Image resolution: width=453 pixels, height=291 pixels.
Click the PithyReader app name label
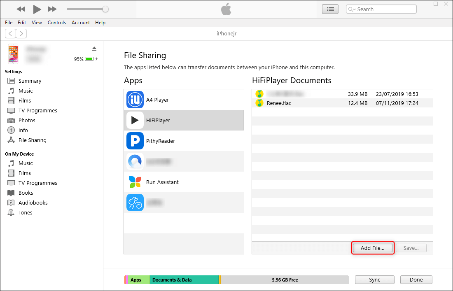click(x=161, y=141)
